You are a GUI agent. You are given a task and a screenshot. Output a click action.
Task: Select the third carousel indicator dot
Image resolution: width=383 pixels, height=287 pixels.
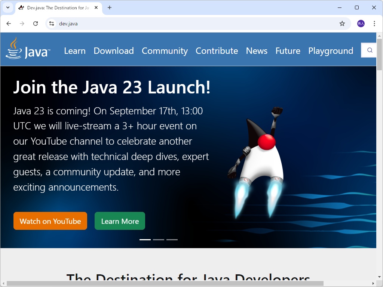[172, 240]
